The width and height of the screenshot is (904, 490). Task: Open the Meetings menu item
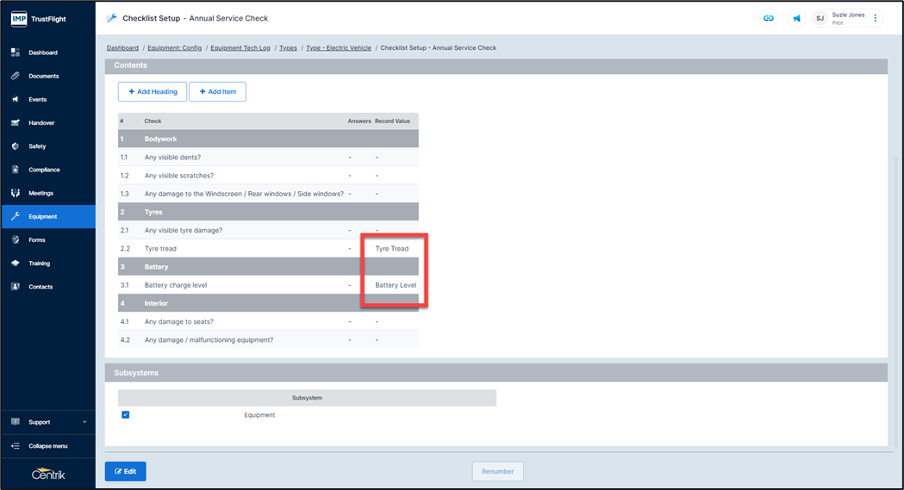click(48, 193)
